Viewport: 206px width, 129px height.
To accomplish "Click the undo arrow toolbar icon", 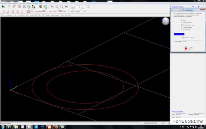I will [x=10, y=7].
